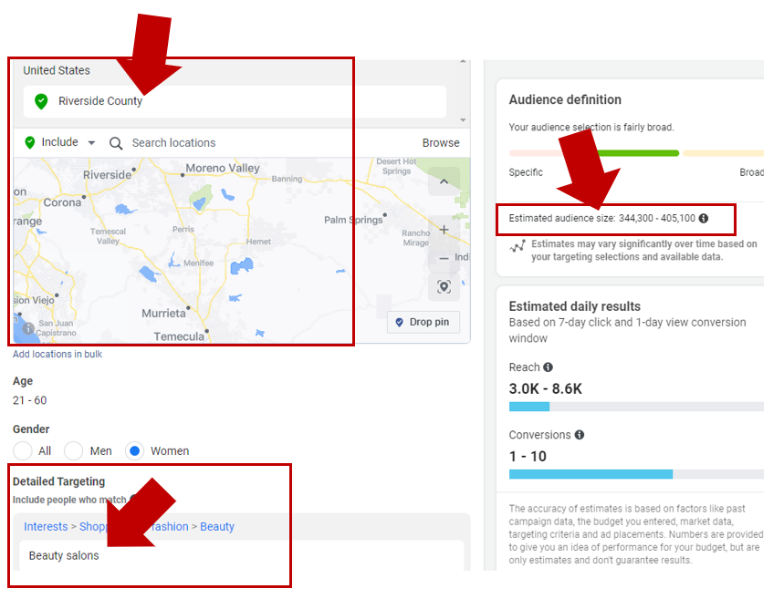Click scroll down arrow of location list
This screenshot has width=784, height=599.
click(463, 120)
